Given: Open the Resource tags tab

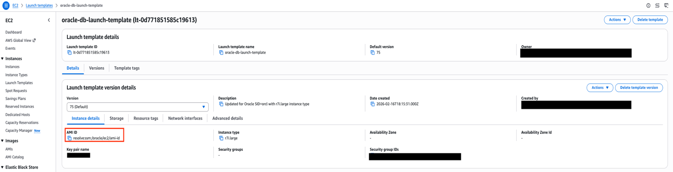Looking at the screenshot, I should point(146,118).
